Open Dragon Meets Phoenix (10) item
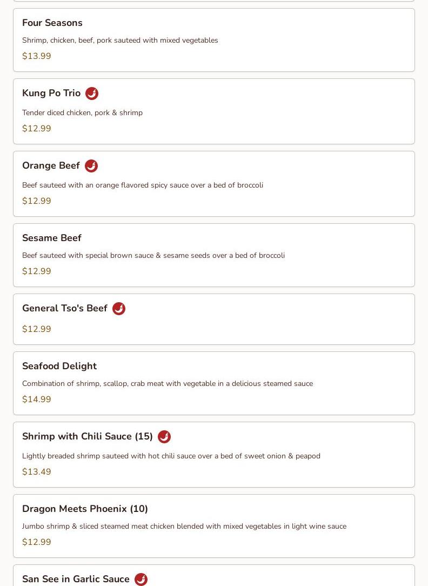428x586 pixels. click(x=85, y=509)
